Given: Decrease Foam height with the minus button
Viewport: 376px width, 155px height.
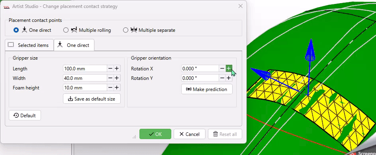Looking at the screenshot, I should [x=110, y=88].
